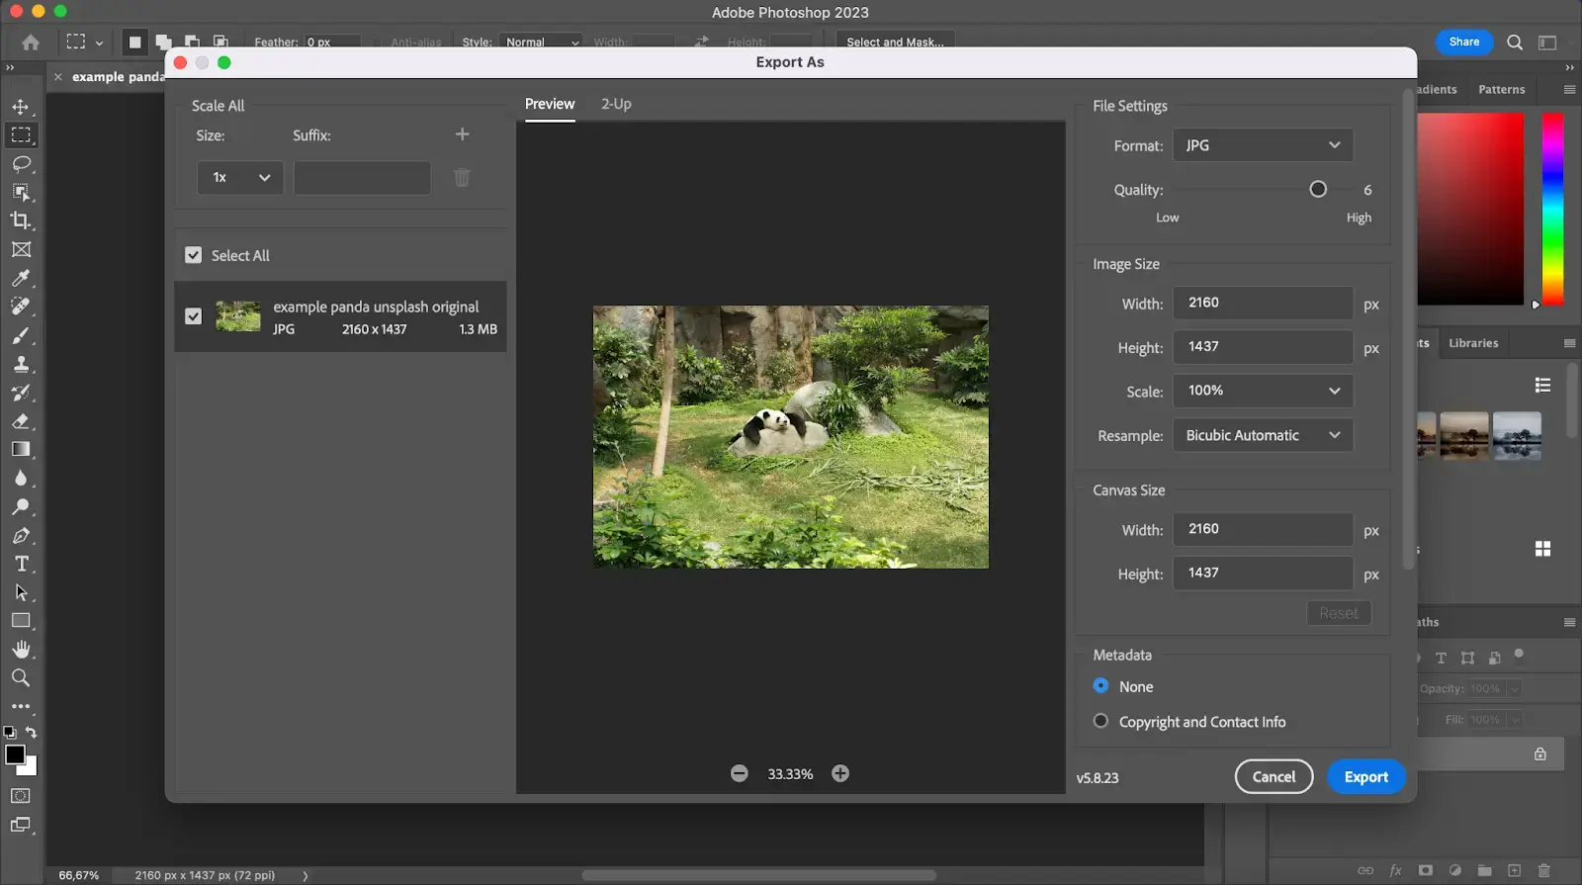
Task: Select the Dodge tool
Action: tap(21, 506)
